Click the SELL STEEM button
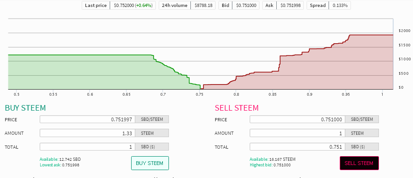Viewport: 413px width, 178px height. coord(359,163)
